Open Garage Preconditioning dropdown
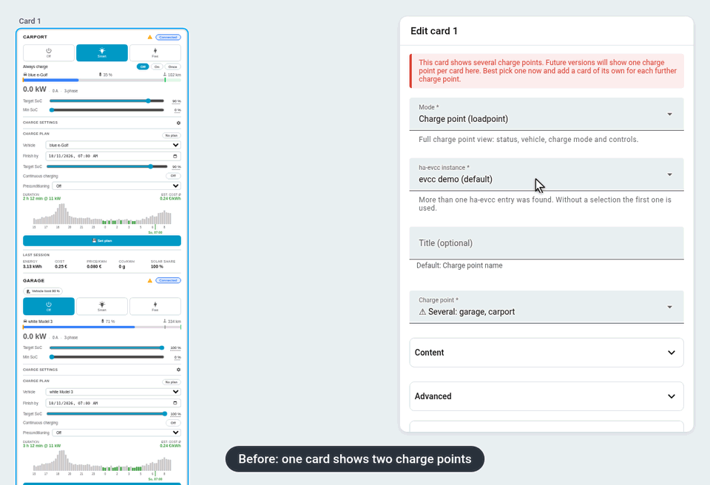 click(116, 433)
